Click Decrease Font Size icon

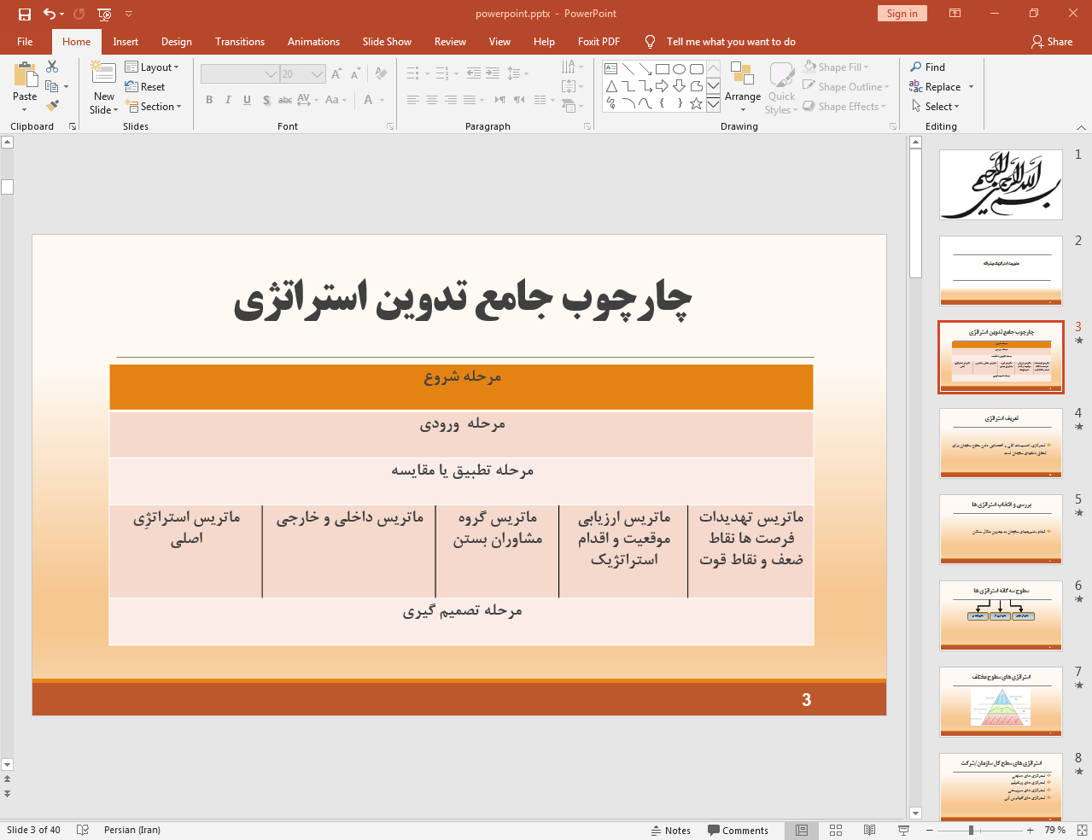pyautogui.click(x=355, y=74)
